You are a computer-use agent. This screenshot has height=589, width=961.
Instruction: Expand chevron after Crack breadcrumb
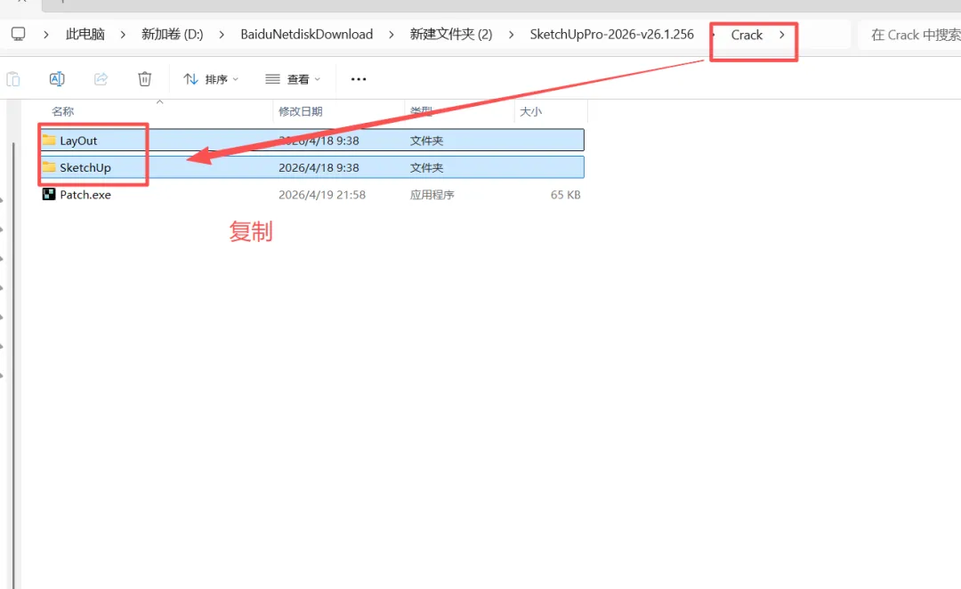point(782,35)
